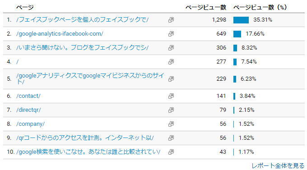Open the /contact/ page link
Image resolution: width=307 pixels, height=170 pixels.
[28, 96]
